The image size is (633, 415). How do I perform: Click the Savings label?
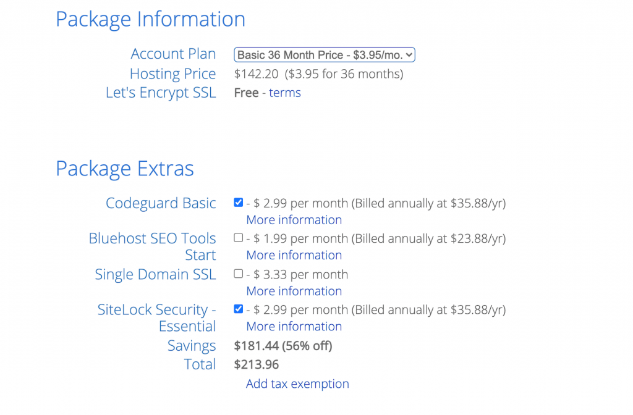[x=192, y=346]
